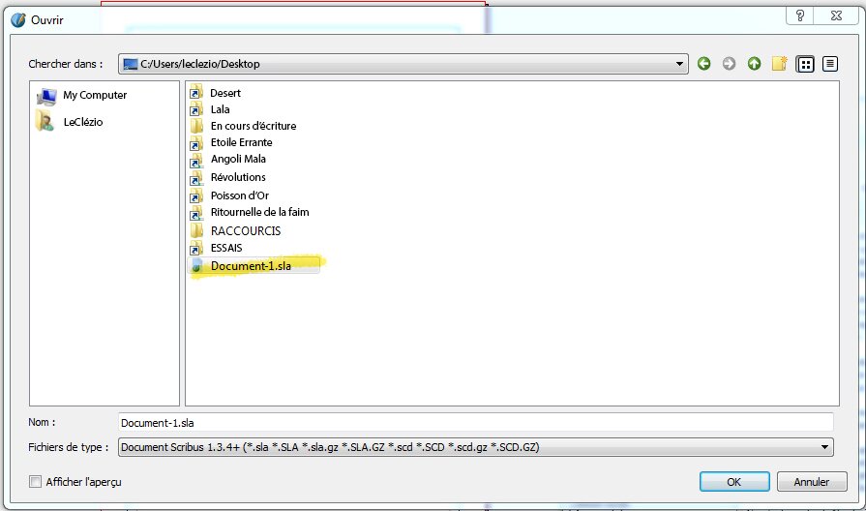866x511 pixels.
Task: Select Document-1.sla file name
Action: pyautogui.click(x=251, y=266)
